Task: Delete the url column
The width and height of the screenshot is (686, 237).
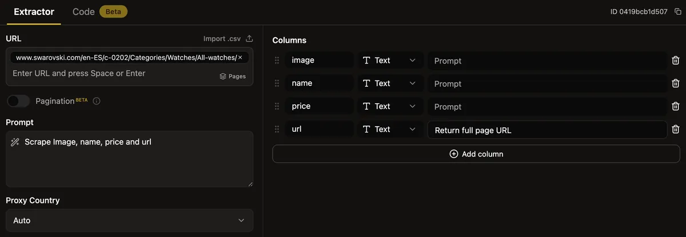Action: tap(675, 130)
